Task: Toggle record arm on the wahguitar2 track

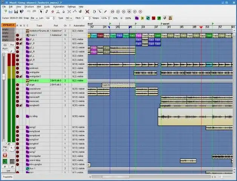Action: coord(17,77)
